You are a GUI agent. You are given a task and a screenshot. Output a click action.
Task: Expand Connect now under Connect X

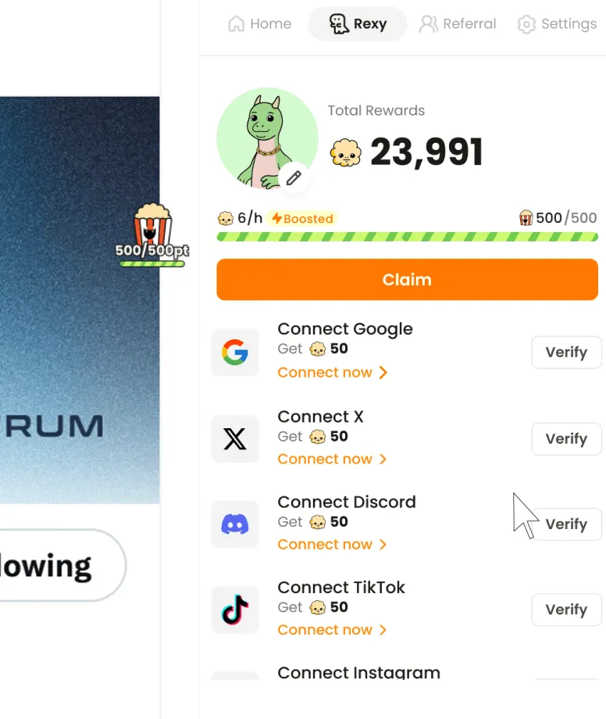[x=333, y=459]
